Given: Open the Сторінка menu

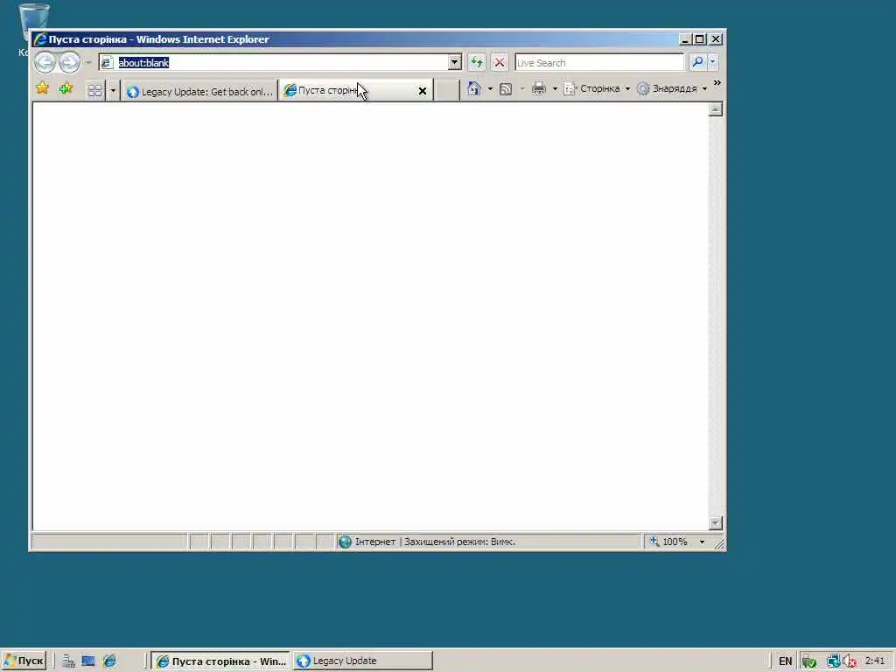Looking at the screenshot, I should click(x=597, y=88).
